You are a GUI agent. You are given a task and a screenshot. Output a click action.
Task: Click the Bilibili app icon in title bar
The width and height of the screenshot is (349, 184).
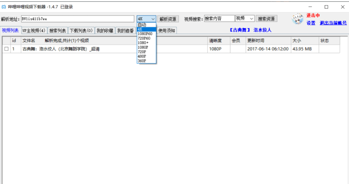click(x=4, y=7)
